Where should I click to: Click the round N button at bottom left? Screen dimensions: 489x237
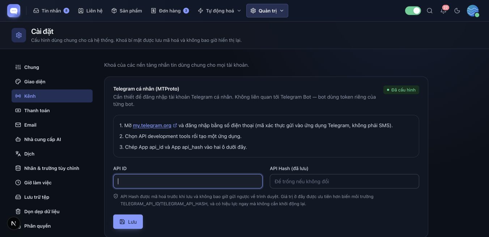click(14, 224)
